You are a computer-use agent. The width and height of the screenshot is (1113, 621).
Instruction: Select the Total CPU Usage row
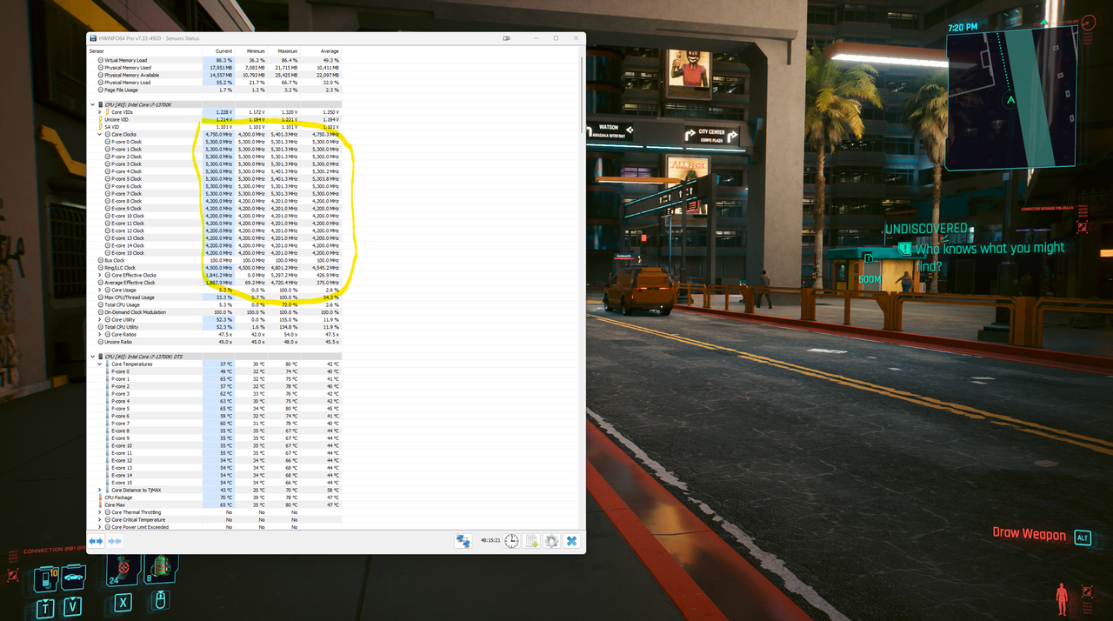(x=215, y=304)
